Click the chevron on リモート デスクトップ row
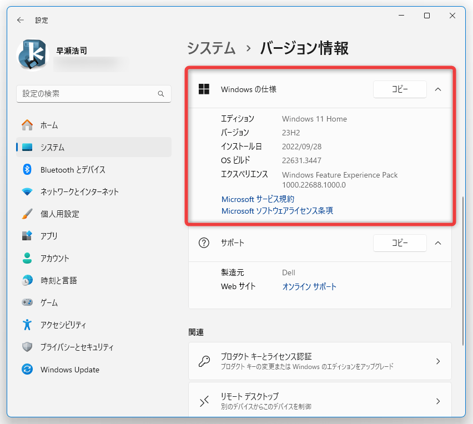 438,401
